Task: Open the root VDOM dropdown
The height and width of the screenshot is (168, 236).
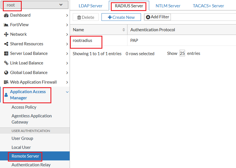Action: 35,5
